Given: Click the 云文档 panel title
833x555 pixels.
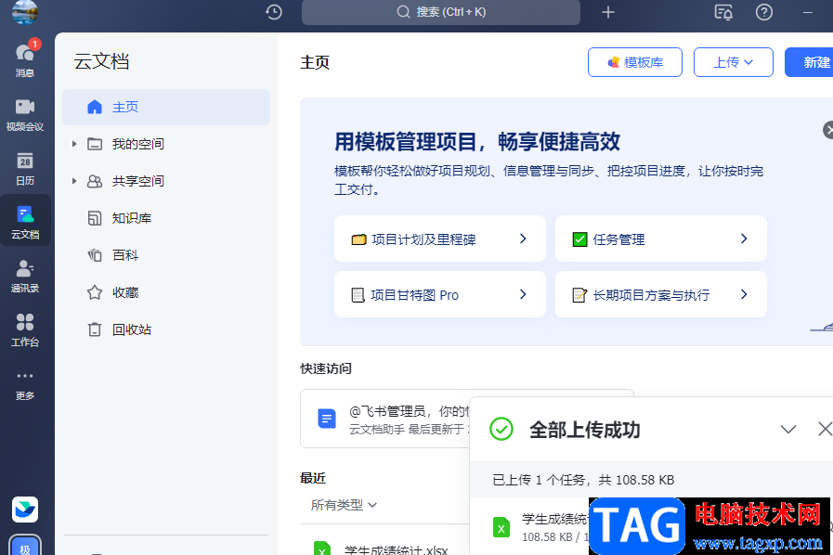Looking at the screenshot, I should pyautogui.click(x=101, y=61).
